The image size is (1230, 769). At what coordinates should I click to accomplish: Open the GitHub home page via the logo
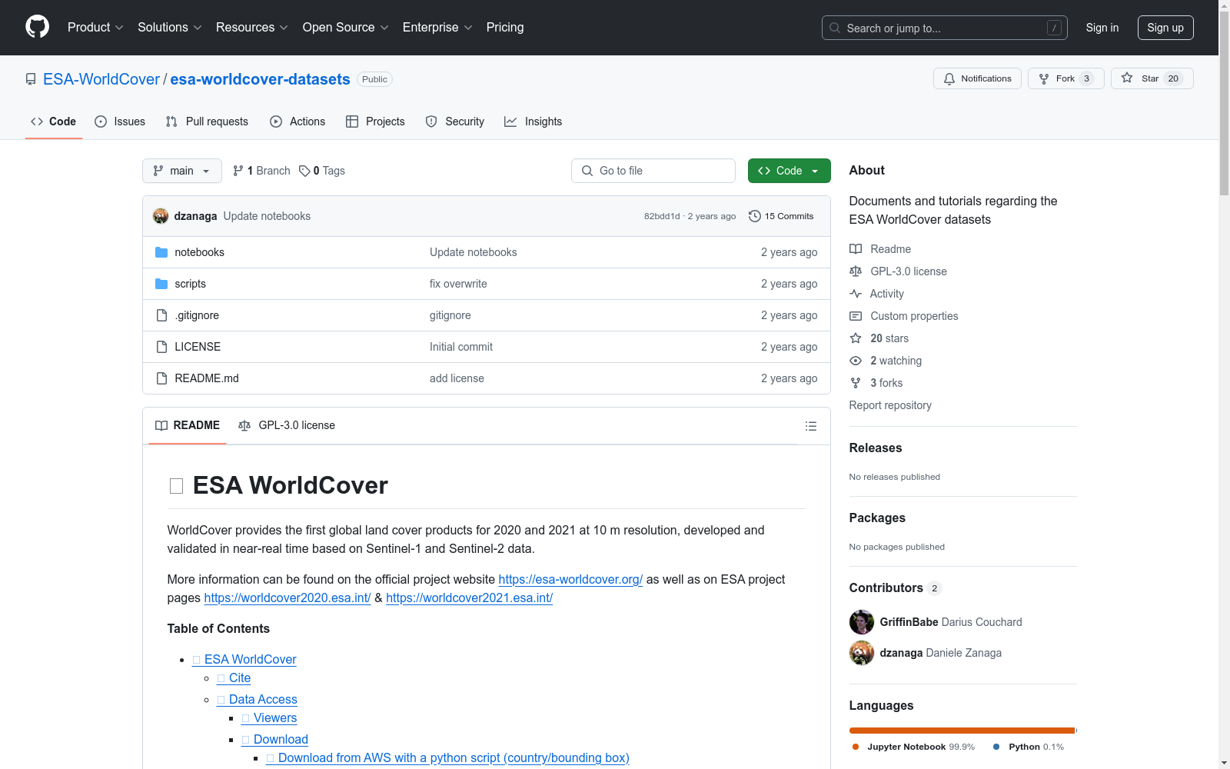(x=37, y=27)
